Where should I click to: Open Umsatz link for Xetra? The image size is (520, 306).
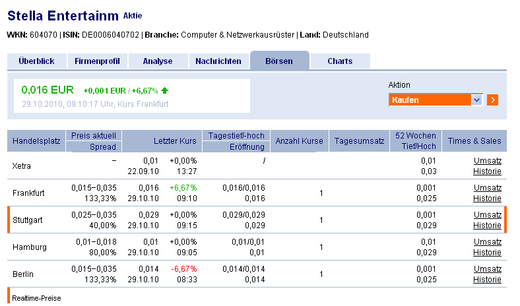click(x=487, y=161)
